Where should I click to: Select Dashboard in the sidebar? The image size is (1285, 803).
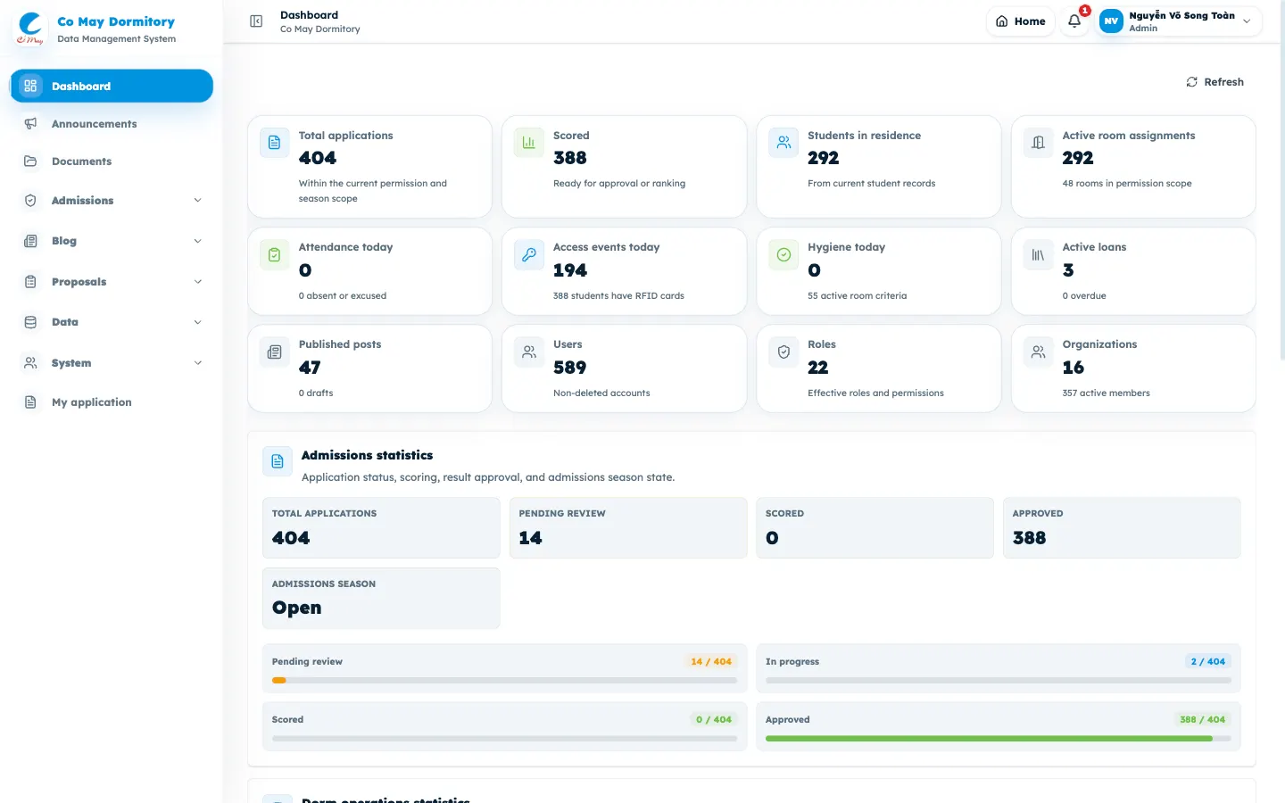click(x=112, y=86)
